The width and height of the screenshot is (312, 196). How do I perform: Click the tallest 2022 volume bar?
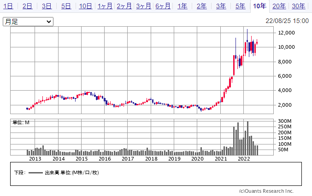pos(248,138)
